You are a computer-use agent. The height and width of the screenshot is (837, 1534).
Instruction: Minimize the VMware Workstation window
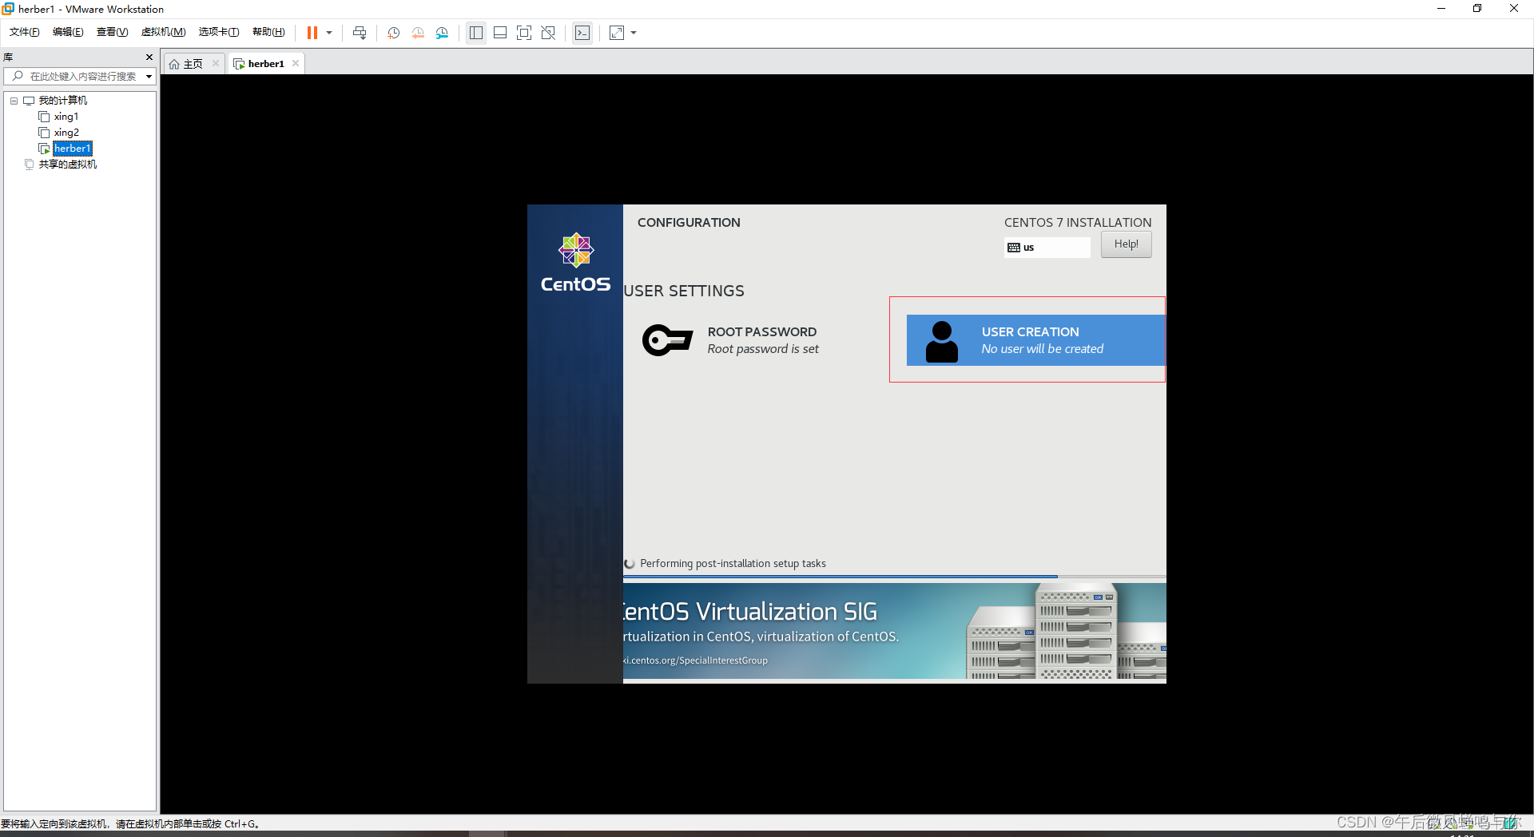point(1441,9)
